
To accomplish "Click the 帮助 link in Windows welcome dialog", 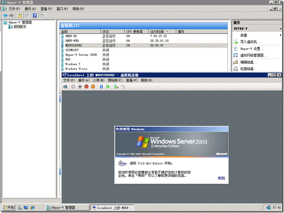I will pyautogui.click(x=221, y=178).
